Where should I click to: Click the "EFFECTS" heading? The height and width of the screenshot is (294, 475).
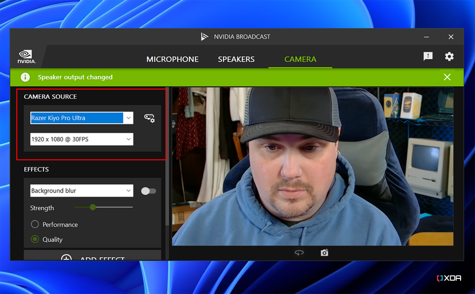36,169
